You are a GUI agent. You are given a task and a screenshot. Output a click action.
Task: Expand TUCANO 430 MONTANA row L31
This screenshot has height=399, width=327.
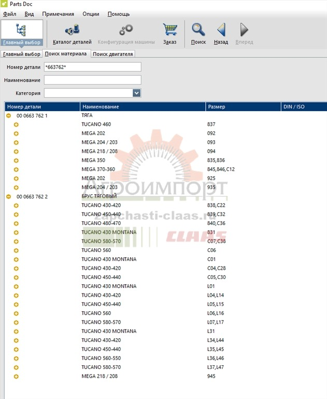pos(16,331)
